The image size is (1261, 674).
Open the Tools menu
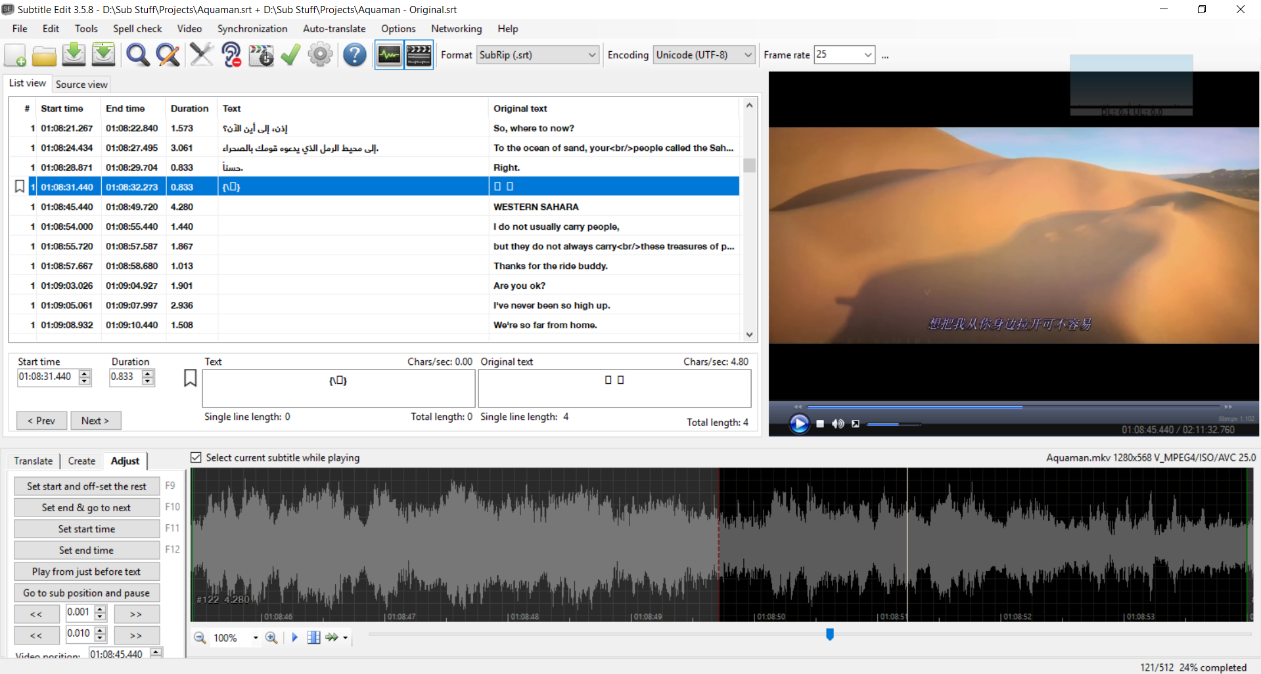[86, 29]
